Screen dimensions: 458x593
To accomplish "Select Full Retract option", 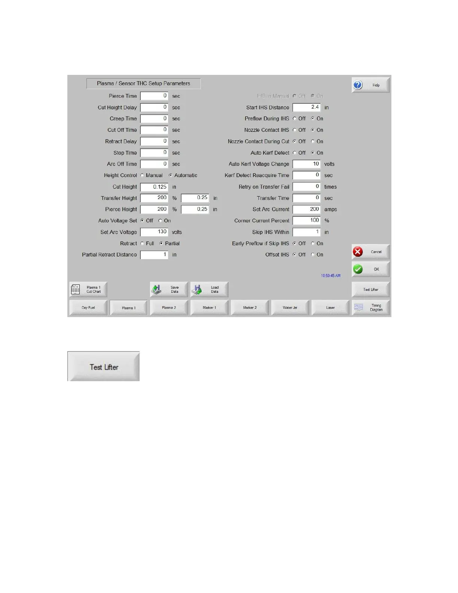I will [x=142, y=243].
